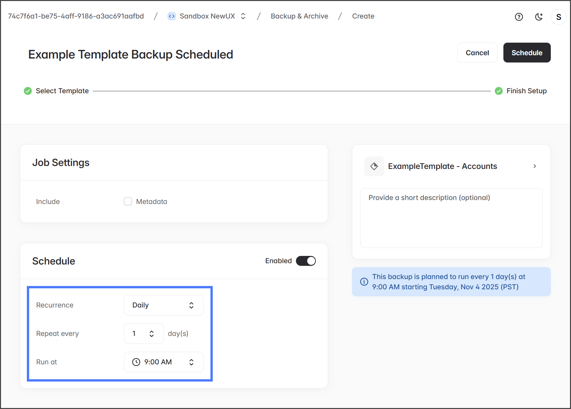Expand ExampleTemplate - Accounts chevron arrow
The image size is (571, 409).
pos(535,166)
